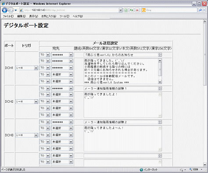Open ****** recipient dropdown beside メーラー通知降雨情報の試験 1
208x173 pixels.
[x=62, y=88]
